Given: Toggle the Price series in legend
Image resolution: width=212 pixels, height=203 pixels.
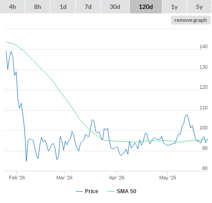Looking at the screenshot, I should (91, 191).
